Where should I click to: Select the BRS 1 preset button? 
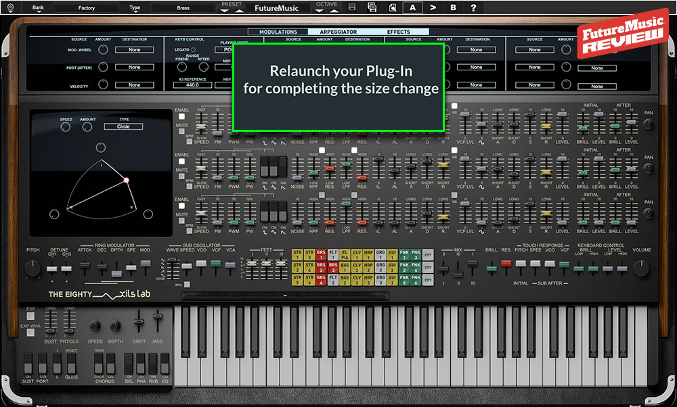click(321, 254)
